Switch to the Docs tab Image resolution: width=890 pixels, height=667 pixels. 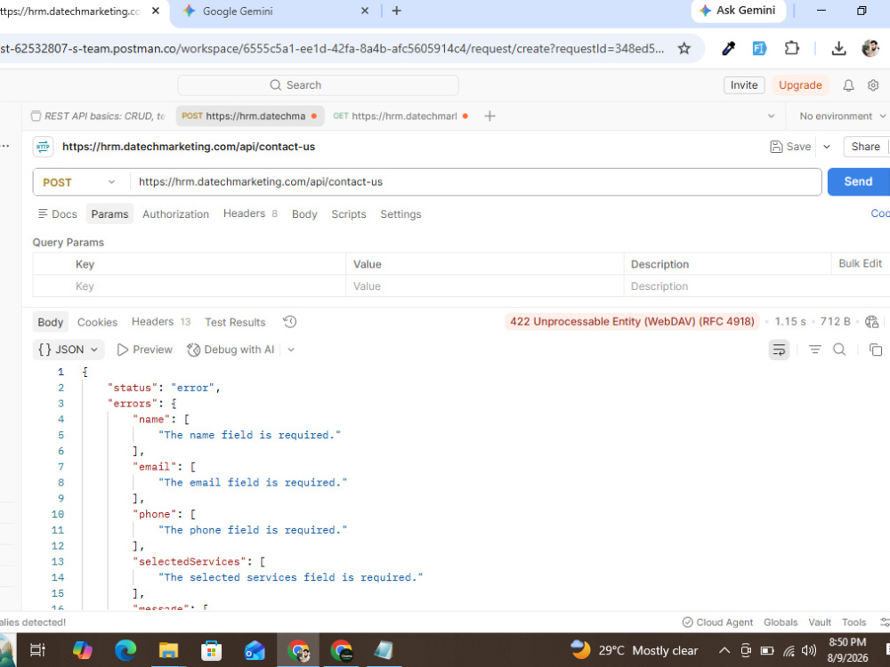coord(57,214)
